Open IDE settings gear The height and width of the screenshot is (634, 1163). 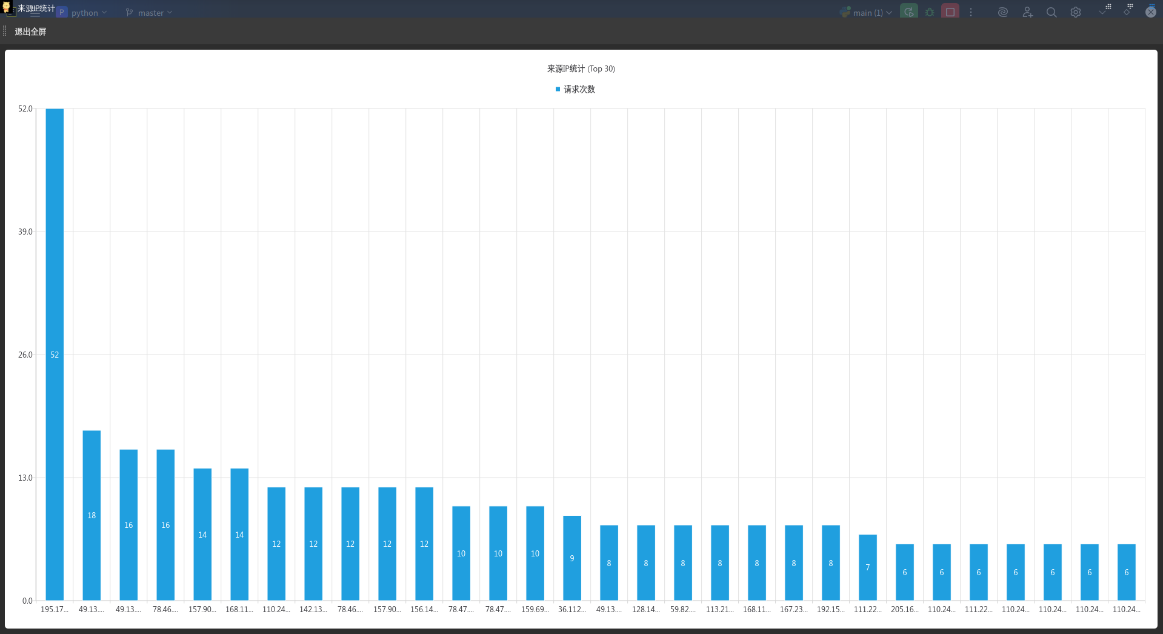pyautogui.click(x=1076, y=12)
